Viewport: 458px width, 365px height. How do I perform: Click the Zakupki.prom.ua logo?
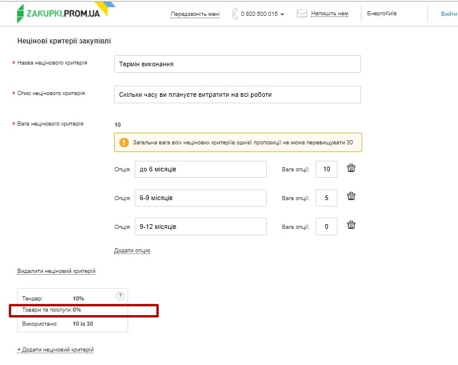click(x=65, y=13)
